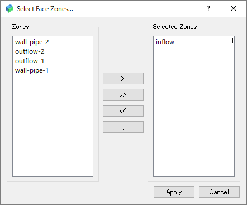The height and width of the screenshot is (205, 247).
Task: Click empty space inside Selected Zones list
Action: click(194, 112)
